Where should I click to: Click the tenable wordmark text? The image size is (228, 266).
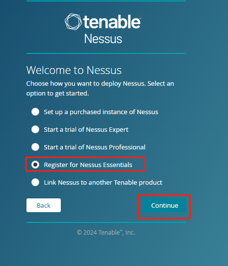click(112, 22)
